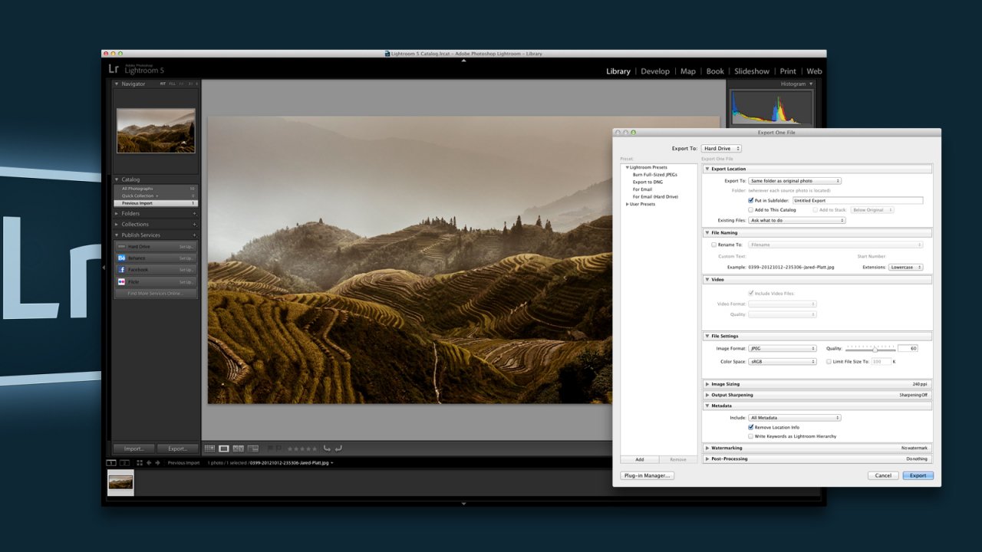Select the Grid view icon
Screen dimensions: 982x552
209,448
